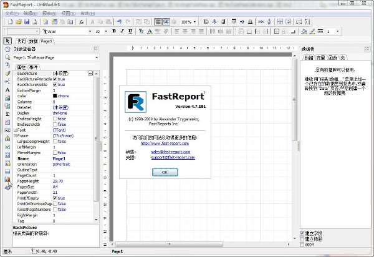
Task: Click the Color property black swatch
Action: pos(55,96)
